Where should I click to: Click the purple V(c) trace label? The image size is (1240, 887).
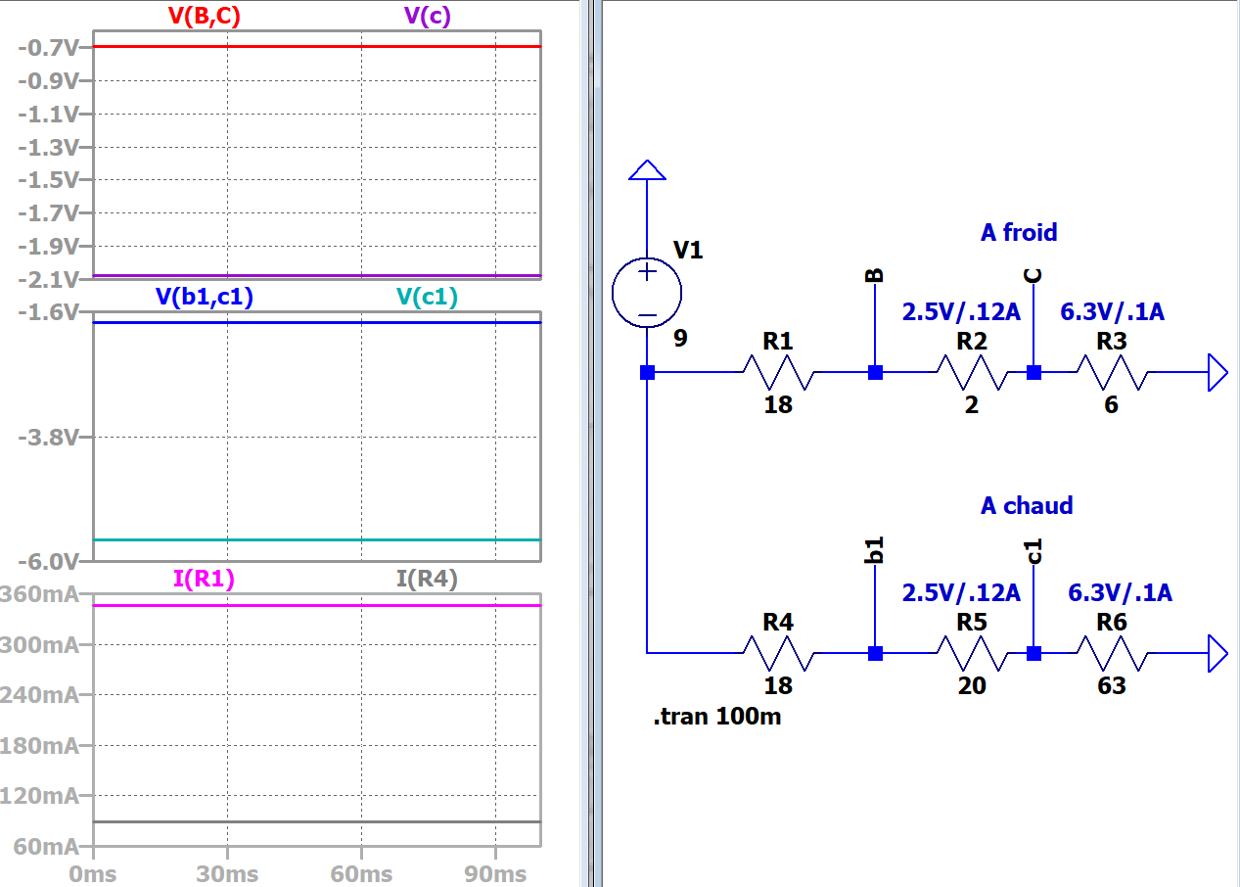coord(427,17)
